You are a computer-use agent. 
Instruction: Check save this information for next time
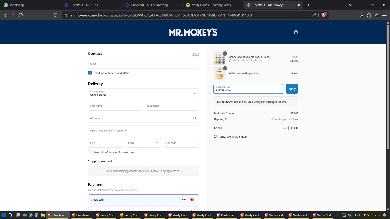[90, 152]
